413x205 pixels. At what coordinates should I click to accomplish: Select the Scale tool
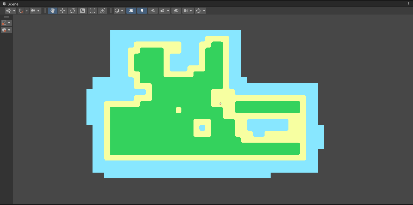[x=82, y=10]
